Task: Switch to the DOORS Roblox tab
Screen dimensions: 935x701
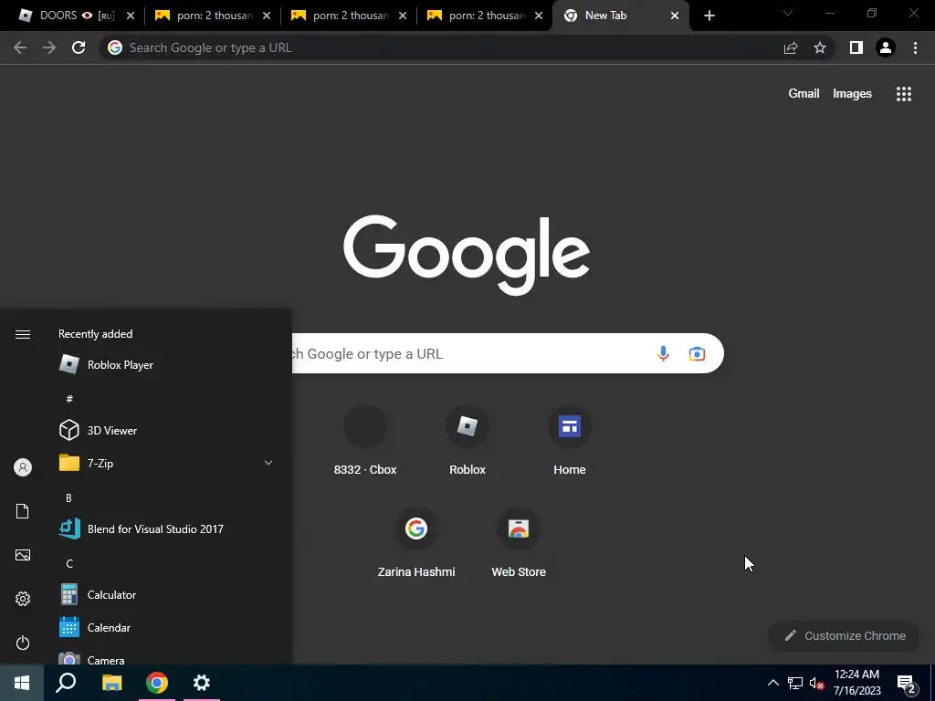Action: pyautogui.click(x=69, y=16)
